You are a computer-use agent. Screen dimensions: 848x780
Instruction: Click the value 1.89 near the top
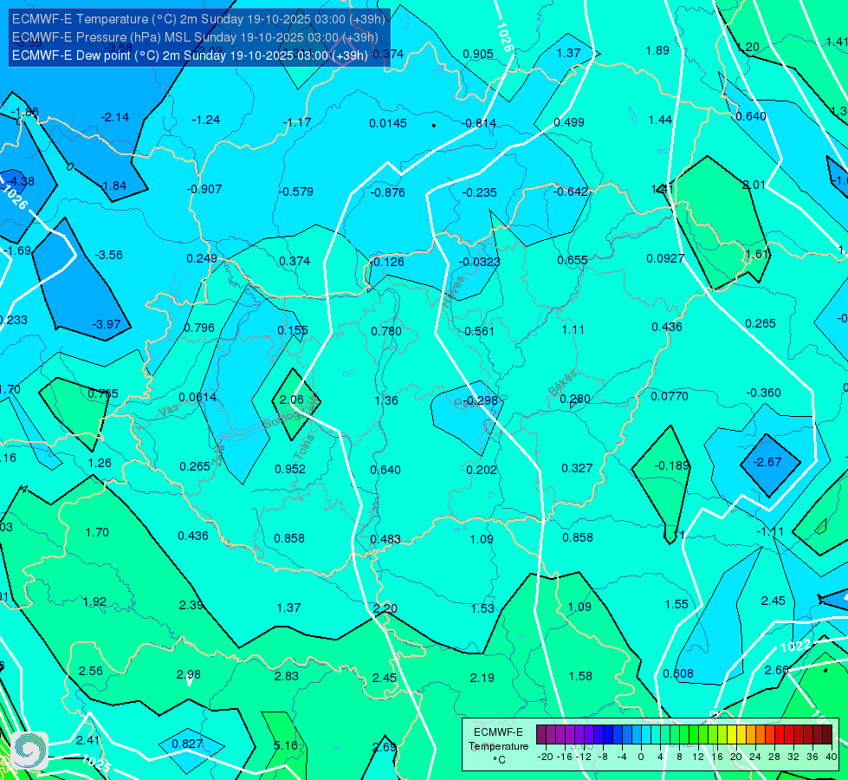click(657, 50)
